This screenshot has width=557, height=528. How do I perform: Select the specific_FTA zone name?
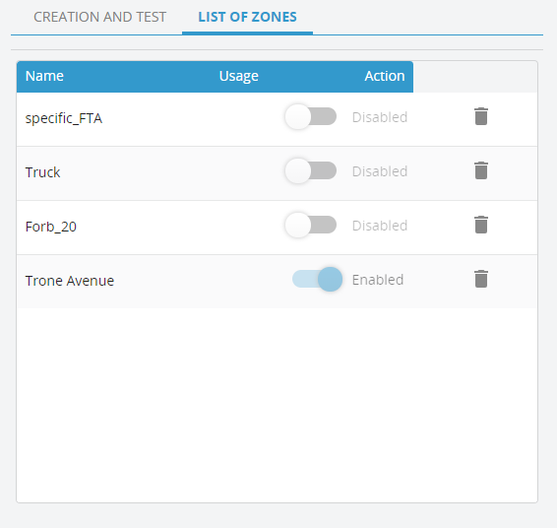click(x=64, y=118)
